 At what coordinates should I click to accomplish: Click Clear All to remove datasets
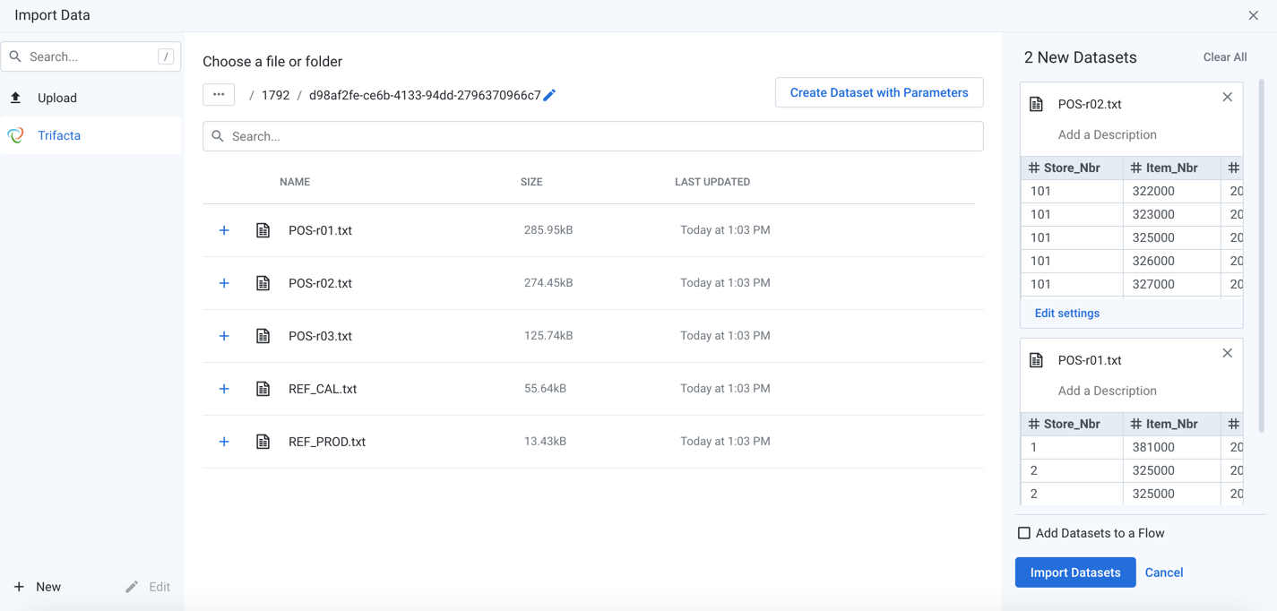click(x=1224, y=57)
